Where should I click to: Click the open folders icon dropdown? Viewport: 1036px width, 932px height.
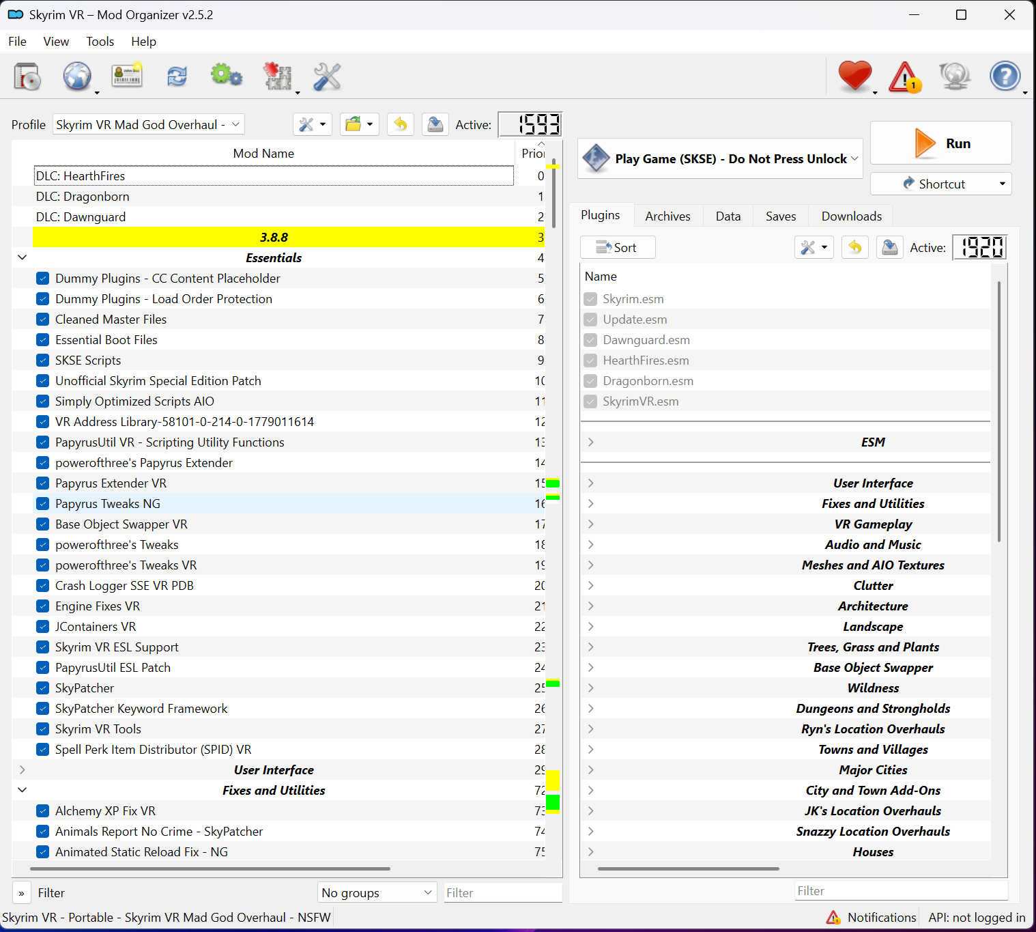pyautogui.click(x=360, y=125)
